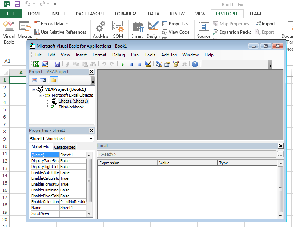293x227 pixels.
Task: Open Customize Quick Access Toolbar dropdown
Action: (x=55, y=4)
